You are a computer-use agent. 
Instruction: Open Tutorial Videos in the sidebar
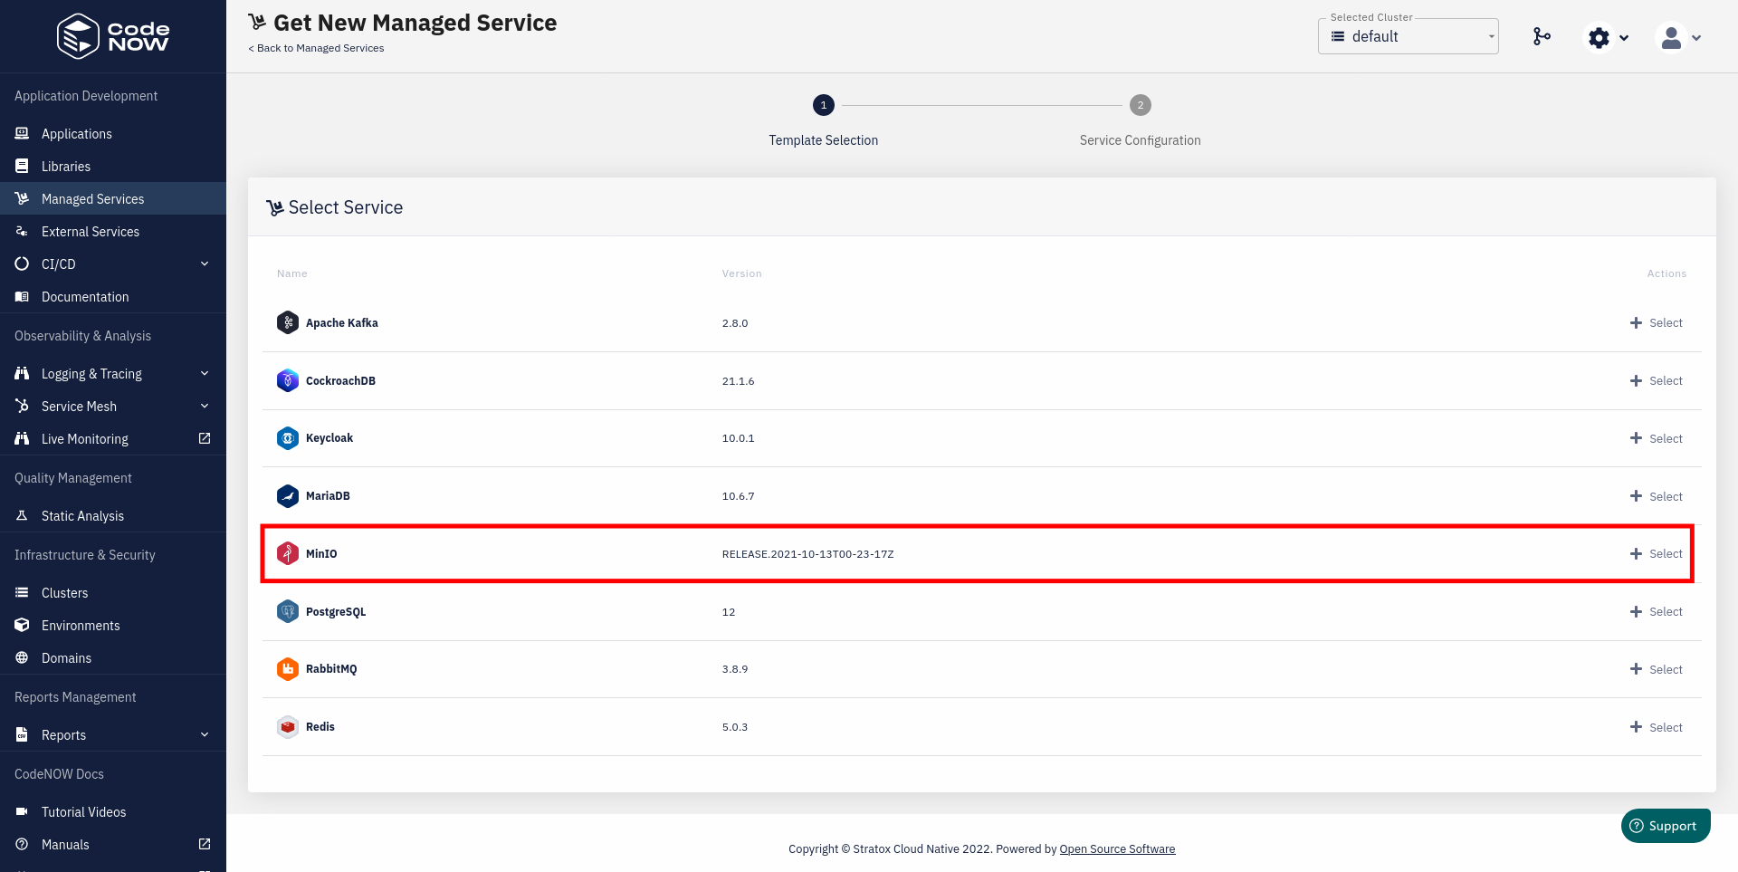tap(113, 811)
